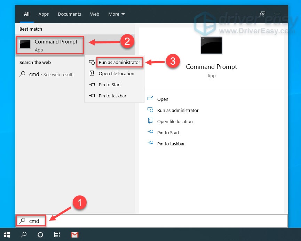Click Run as administrator in details pane

178,110
